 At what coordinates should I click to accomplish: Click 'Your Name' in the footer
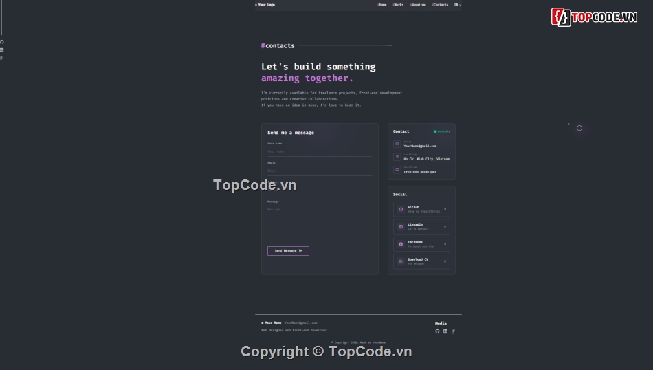[272, 323]
